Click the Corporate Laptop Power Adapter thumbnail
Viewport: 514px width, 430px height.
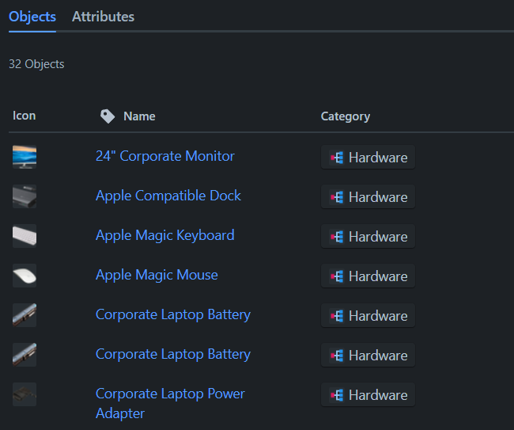(25, 394)
